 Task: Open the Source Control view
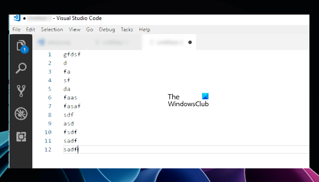21,91
